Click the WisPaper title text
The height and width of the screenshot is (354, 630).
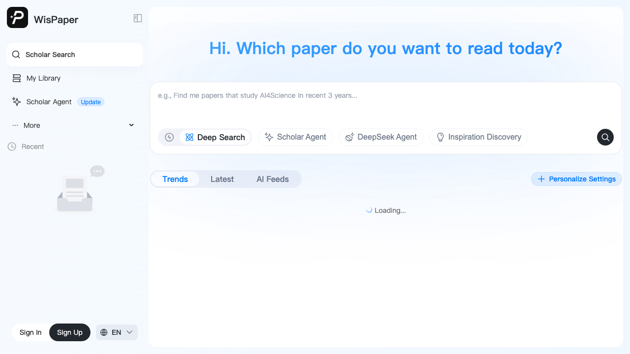click(x=56, y=20)
